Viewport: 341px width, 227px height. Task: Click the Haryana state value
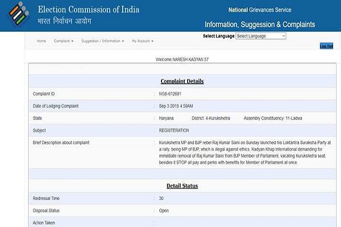(166, 118)
